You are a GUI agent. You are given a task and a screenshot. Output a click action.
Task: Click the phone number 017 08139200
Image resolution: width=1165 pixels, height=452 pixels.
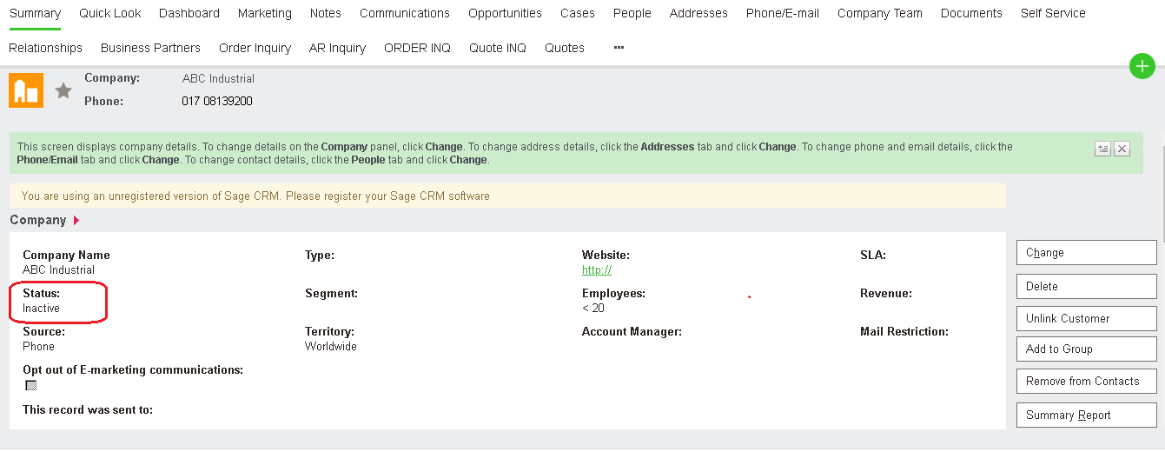pyautogui.click(x=217, y=102)
